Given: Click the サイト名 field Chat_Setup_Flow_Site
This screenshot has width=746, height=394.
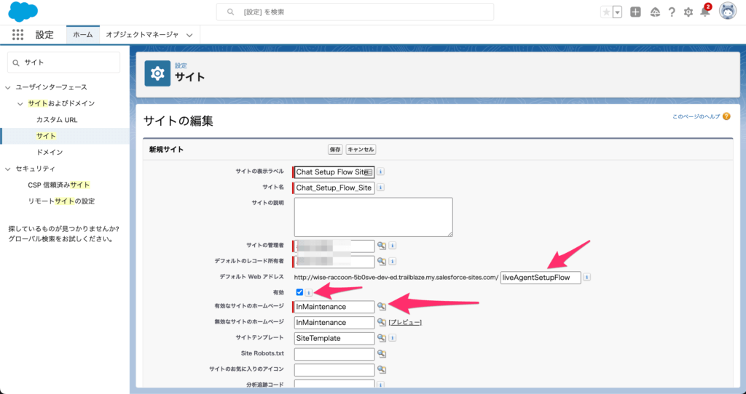Looking at the screenshot, I should pos(334,188).
